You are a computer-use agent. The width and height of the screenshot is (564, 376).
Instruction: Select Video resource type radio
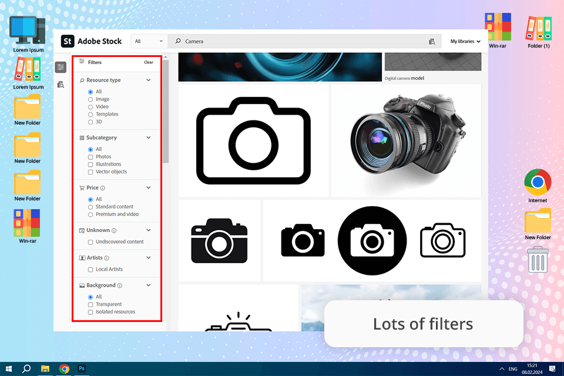[90, 108]
